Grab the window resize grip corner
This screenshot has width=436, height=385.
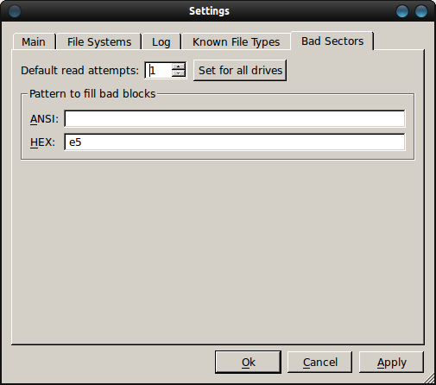[x=430, y=379]
